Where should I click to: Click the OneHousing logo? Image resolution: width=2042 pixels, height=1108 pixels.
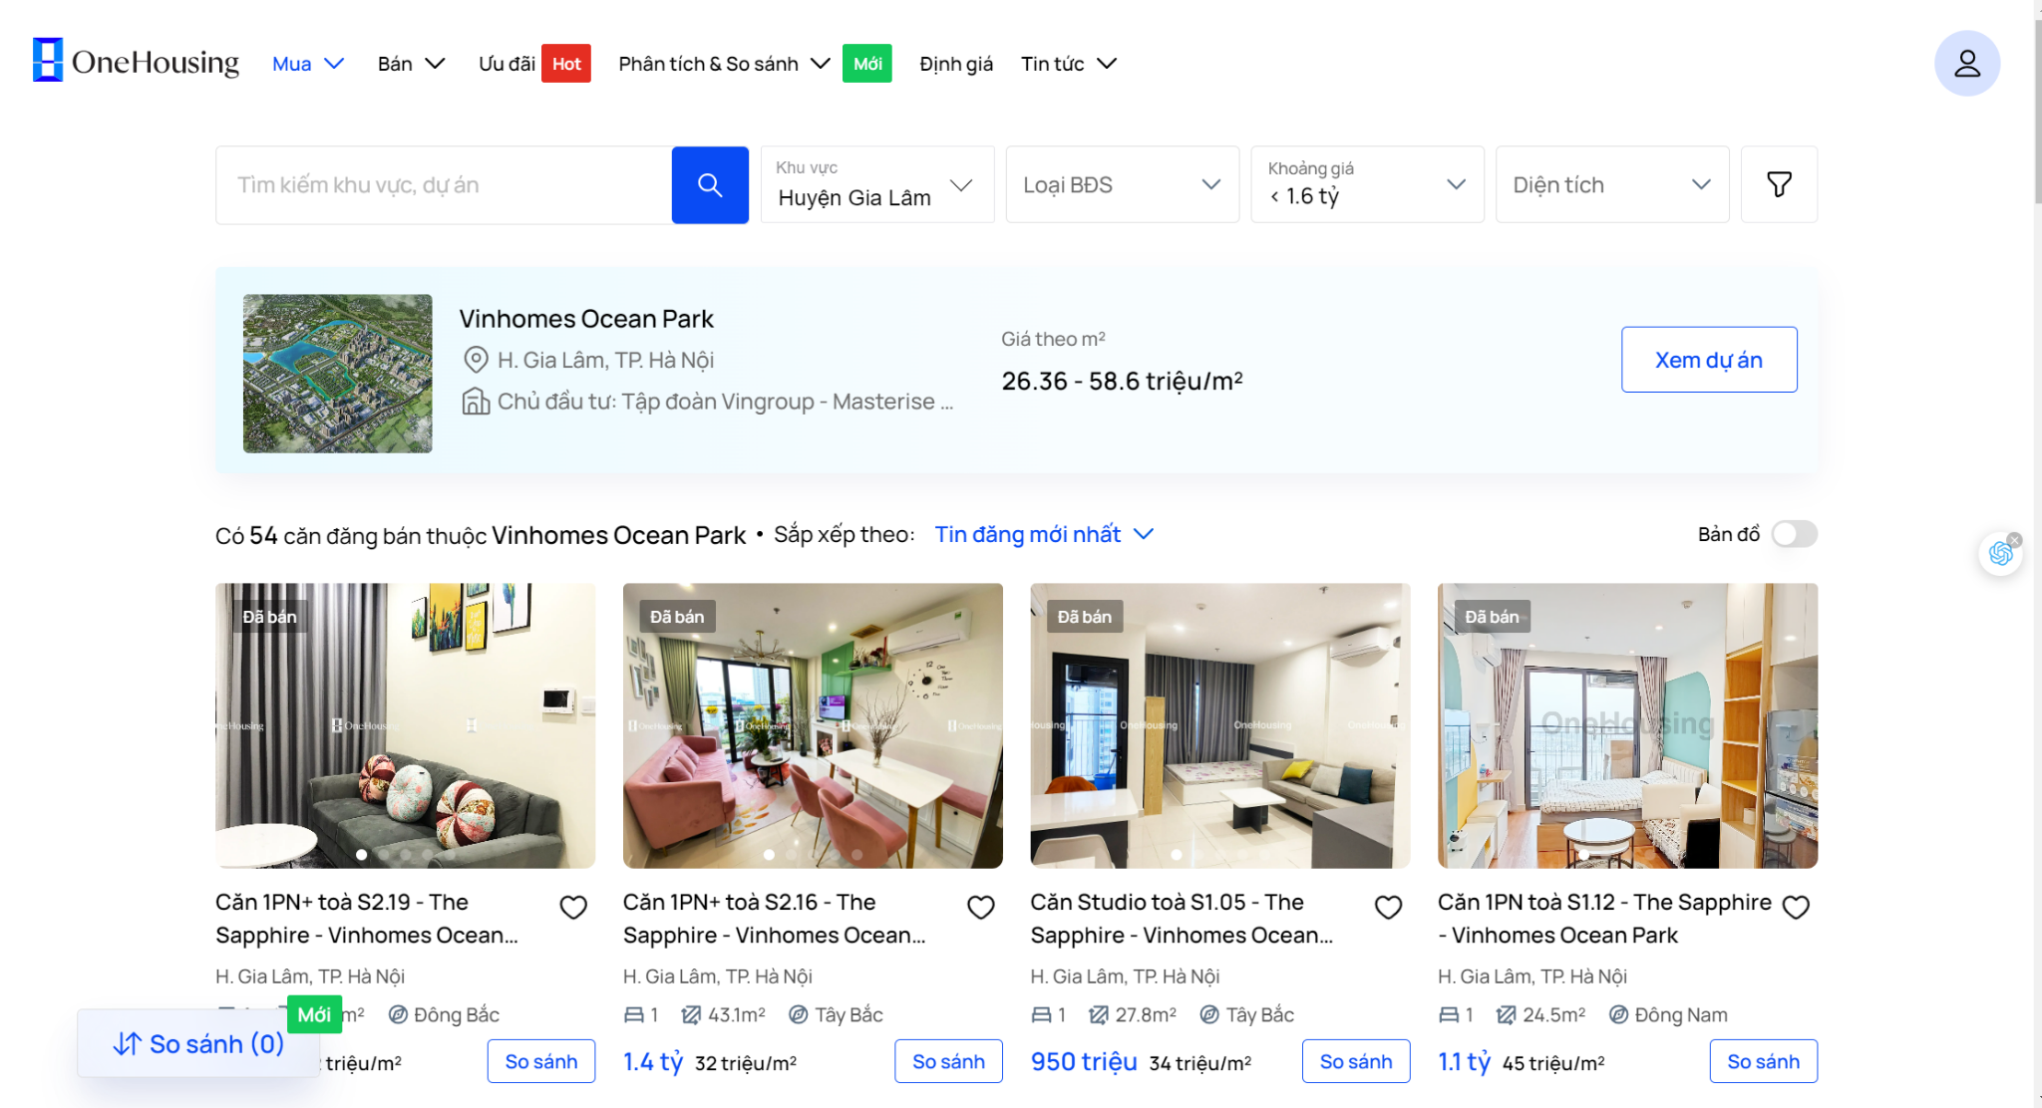(136, 61)
